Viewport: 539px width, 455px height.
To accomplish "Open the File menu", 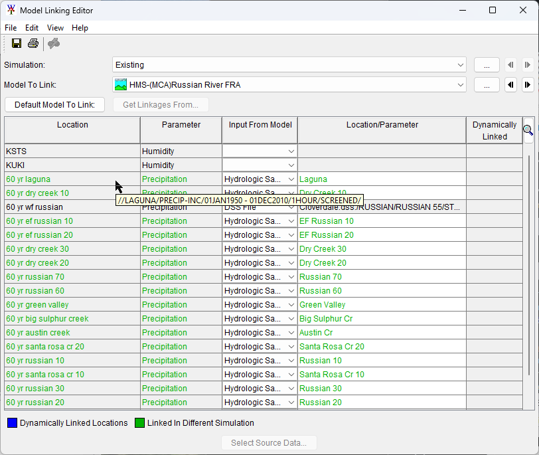I will (x=11, y=28).
